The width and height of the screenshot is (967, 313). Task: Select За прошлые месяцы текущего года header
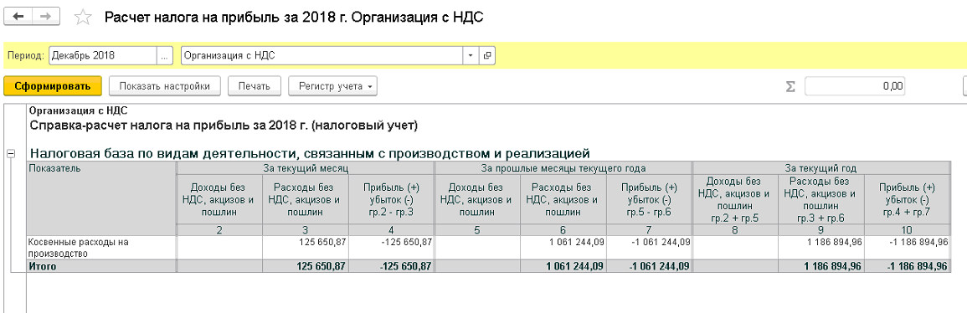(563, 167)
